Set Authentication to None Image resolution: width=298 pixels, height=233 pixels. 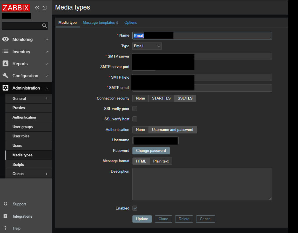(x=141, y=130)
